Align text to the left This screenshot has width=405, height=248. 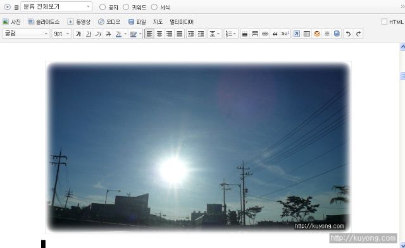click(x=149, y=34)
